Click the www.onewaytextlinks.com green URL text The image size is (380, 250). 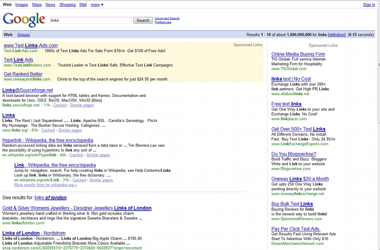coord(27,79)
